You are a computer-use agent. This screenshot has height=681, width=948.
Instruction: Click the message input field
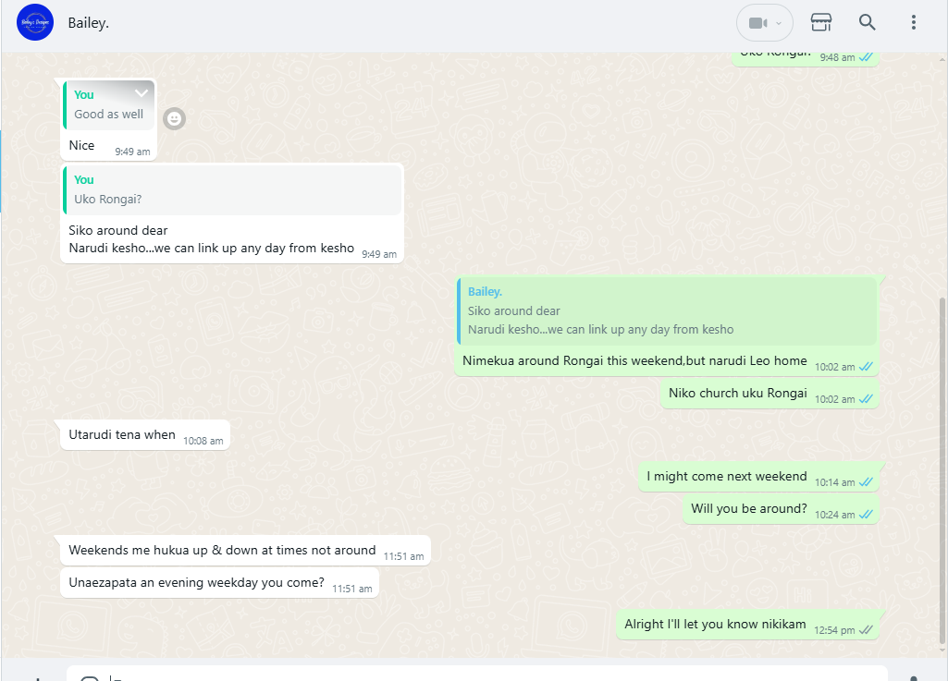click(x=477, y=673)
